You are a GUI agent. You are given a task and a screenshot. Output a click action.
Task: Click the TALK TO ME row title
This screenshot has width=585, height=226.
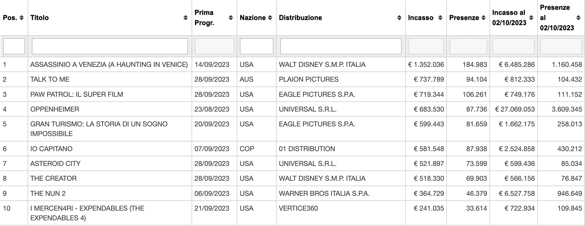pyautogui.click(x=50, y=79)
